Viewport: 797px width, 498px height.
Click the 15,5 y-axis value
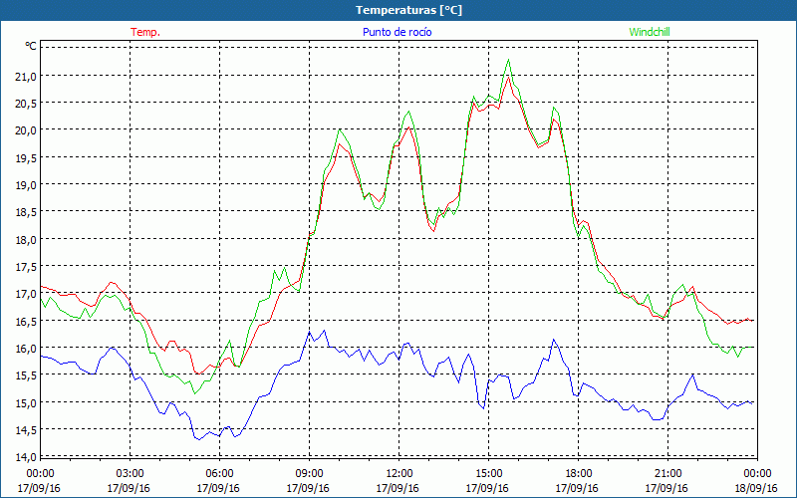[x=27, y=375]
